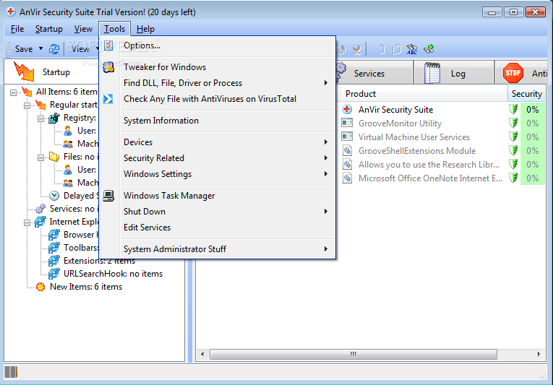Click the View toolbar button
553x385 pixels.
click(81, 49)
